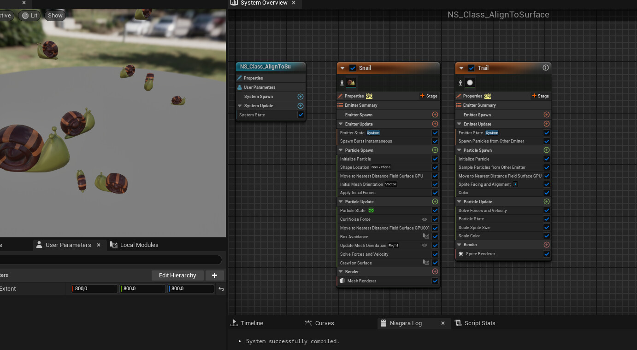The image size is (637, 350).
Task: Toggle eye icon on Curl Noise Force
Action: click(425, 219)
